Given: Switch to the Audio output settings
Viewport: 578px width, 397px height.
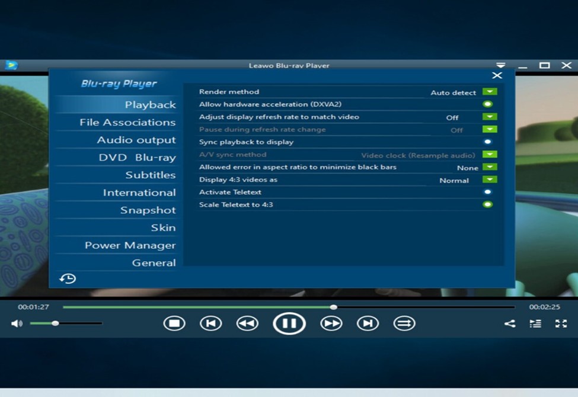Looking at the screenshot, I should [136, 140].
